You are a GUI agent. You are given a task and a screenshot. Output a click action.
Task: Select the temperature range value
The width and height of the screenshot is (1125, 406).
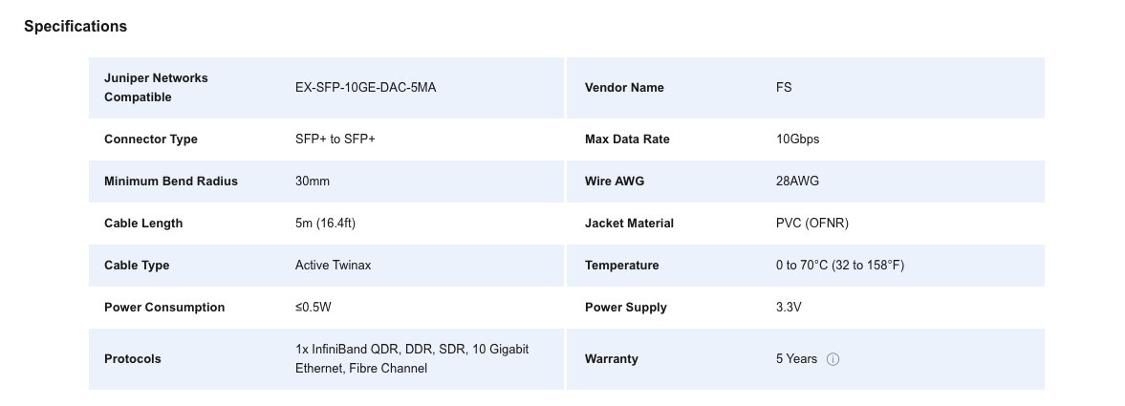click(x=839, y=266)
